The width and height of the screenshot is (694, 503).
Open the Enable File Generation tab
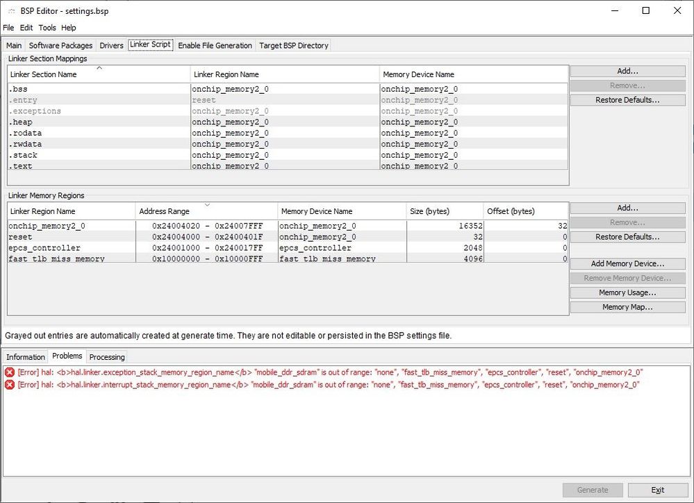coord(215,46)
